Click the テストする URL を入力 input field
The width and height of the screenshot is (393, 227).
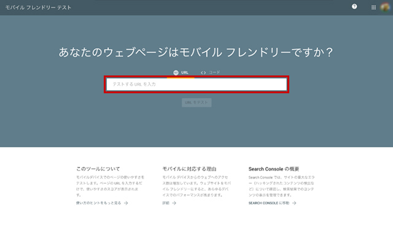196,84
